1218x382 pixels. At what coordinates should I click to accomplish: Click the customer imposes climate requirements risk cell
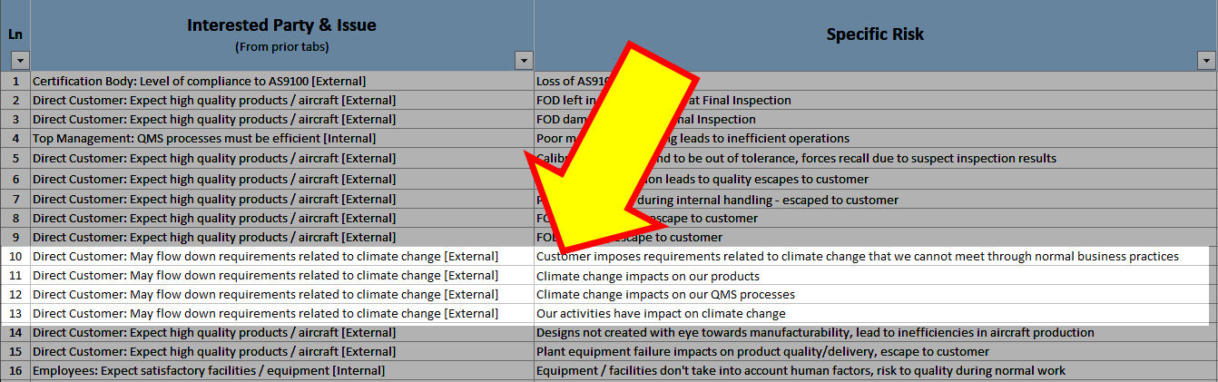(857, 257)
